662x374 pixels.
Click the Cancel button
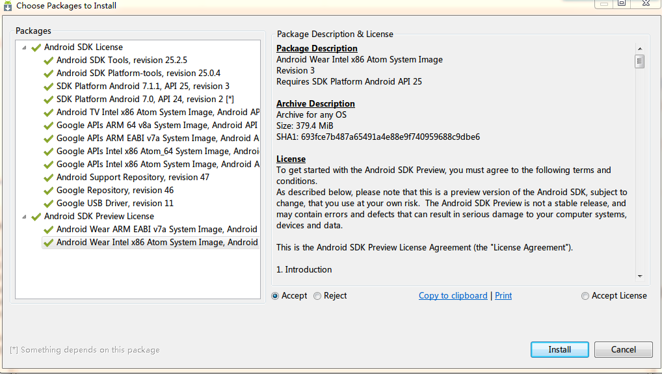click(x=623, y=349)
